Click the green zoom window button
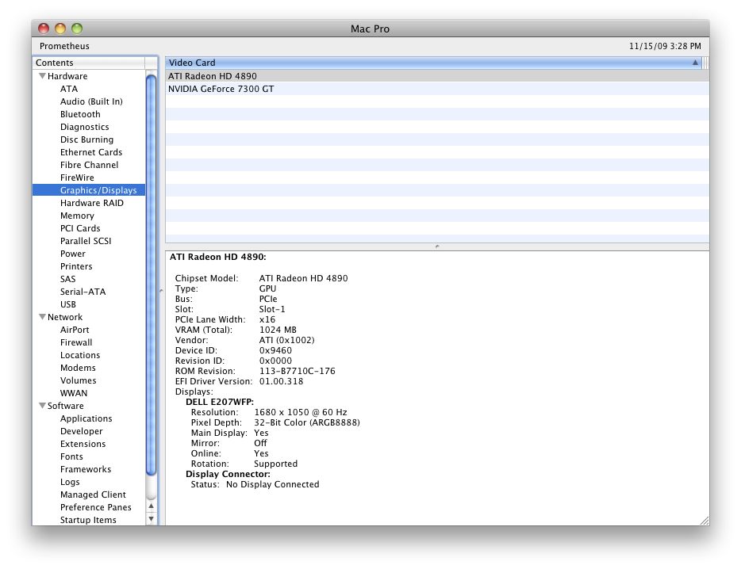741x569 pixels. tap(77, 29)
